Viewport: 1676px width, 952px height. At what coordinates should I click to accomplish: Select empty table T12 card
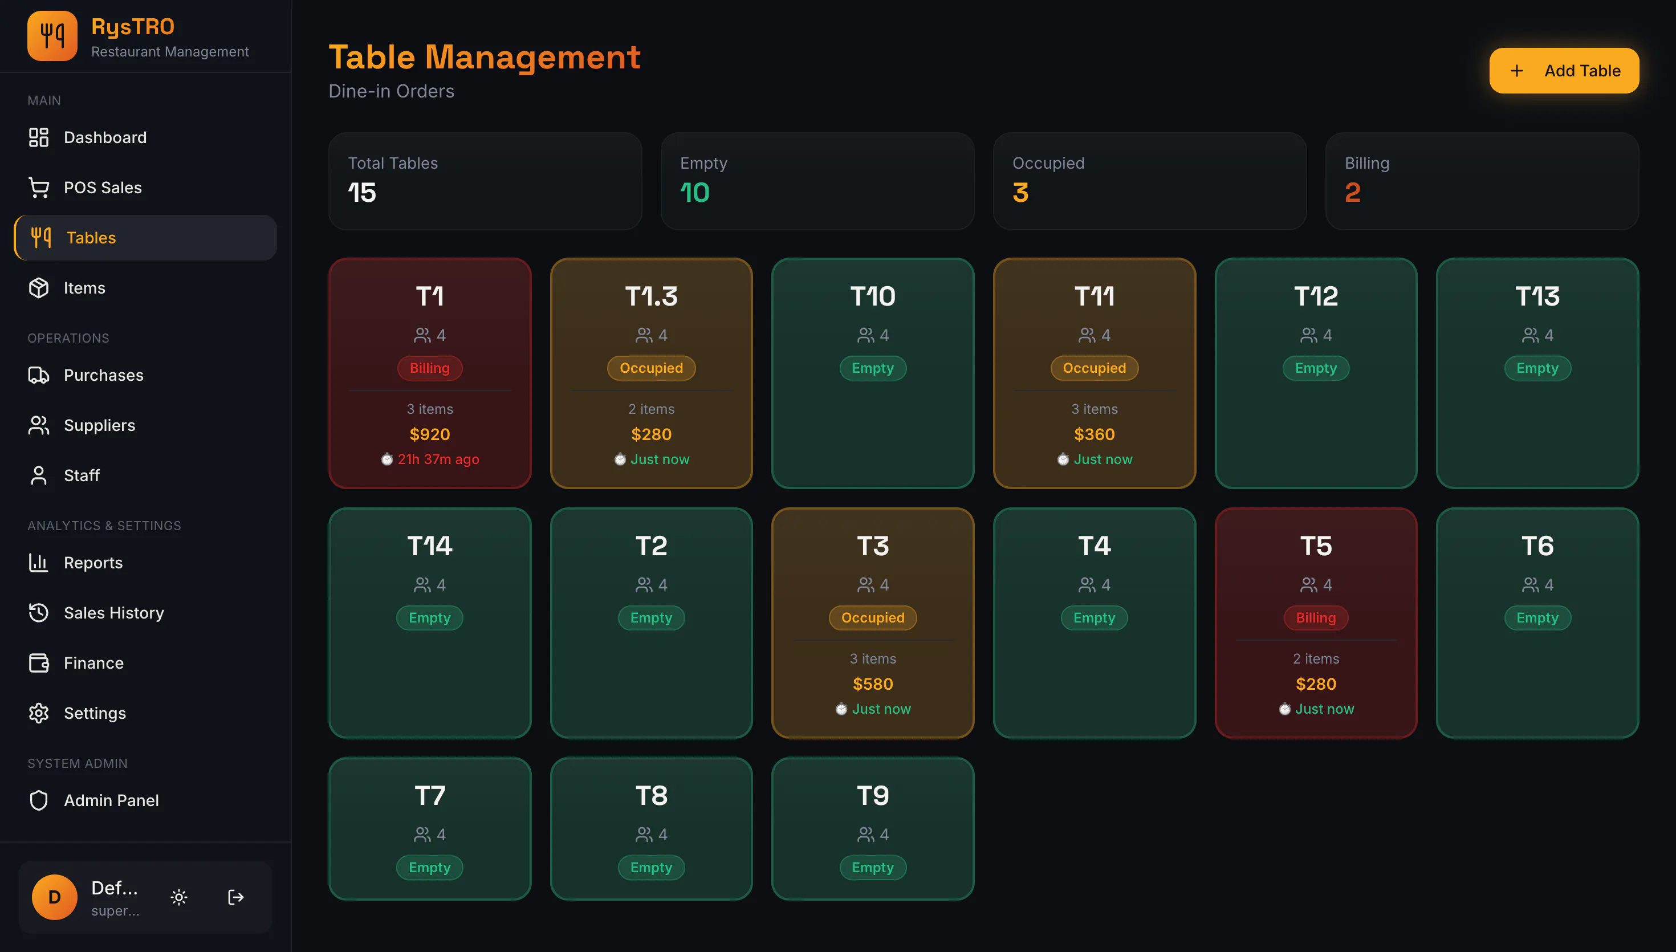pyautogui.click(x=1316, y=373)
